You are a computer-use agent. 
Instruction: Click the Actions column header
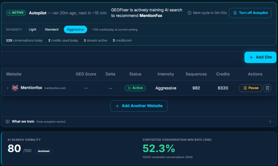pyautogui.click(x=255, y=74)
